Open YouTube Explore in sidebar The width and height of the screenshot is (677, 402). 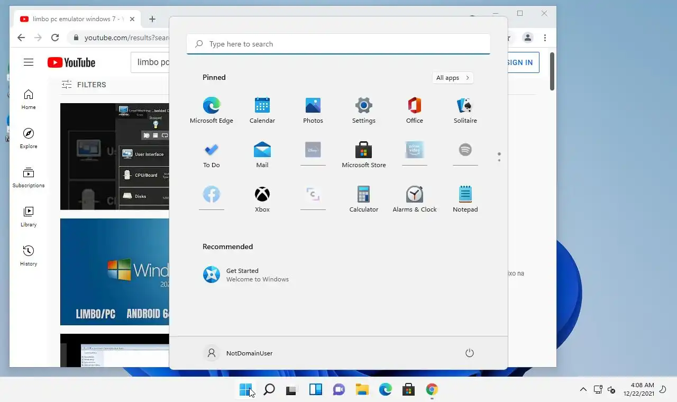click(29, 138)
